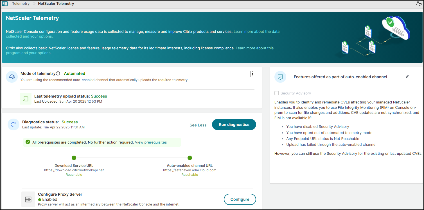The width and height of the screenshot is (424, 210).
Task: Click the NetScaler Telemetry banner title
Action: click(32, 18)
